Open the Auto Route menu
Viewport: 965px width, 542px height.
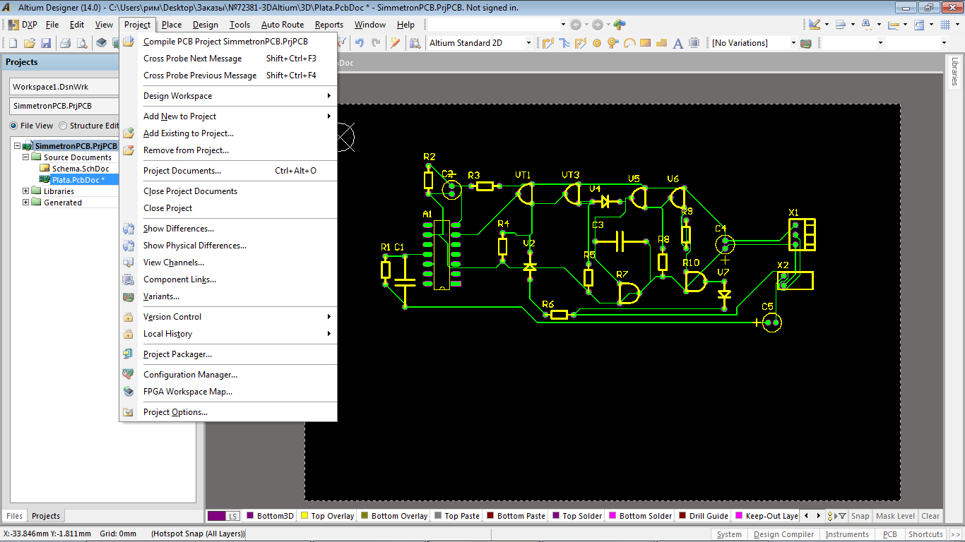pos(283,25)
